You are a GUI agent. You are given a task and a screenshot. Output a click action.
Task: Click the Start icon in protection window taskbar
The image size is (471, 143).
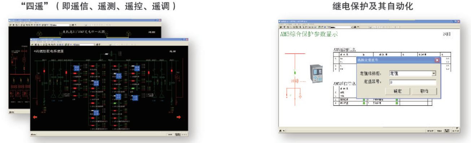282,130
